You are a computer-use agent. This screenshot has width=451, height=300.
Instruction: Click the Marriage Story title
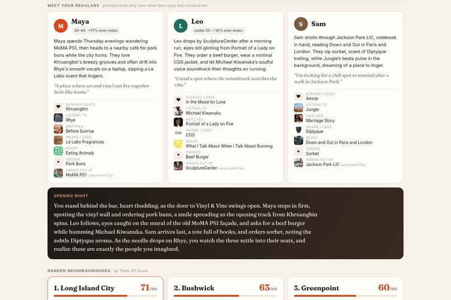pos(320,121)
